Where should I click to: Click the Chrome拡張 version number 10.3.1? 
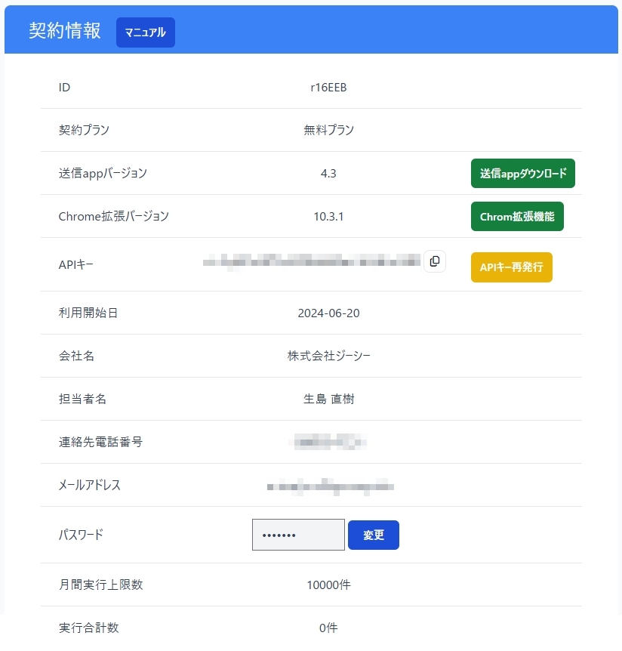point(328,217)
